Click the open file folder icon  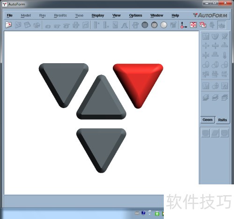click(8, 25)
